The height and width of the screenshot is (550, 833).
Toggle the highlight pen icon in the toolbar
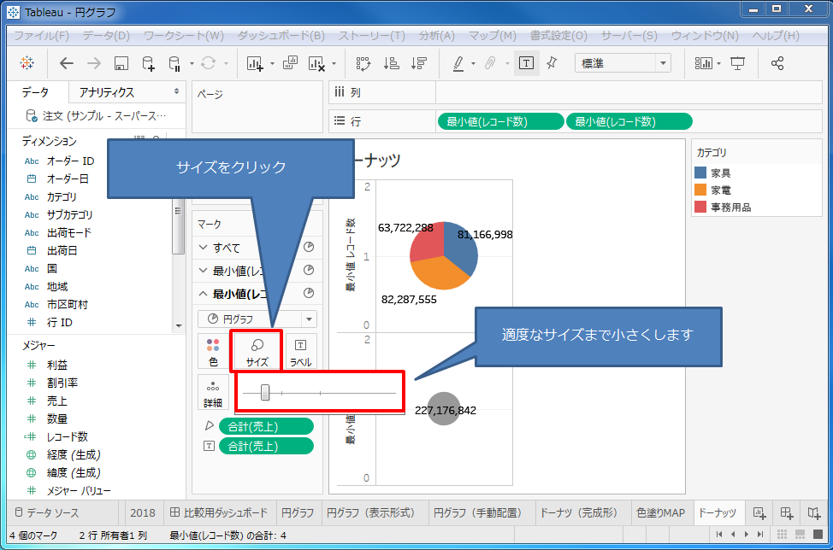458,63
